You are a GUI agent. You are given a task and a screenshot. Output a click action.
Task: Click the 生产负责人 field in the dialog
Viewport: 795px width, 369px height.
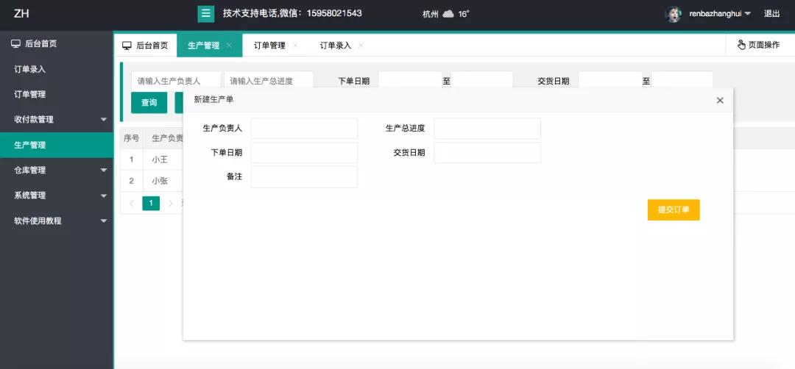pyautogui.click(x=304, y=129)
